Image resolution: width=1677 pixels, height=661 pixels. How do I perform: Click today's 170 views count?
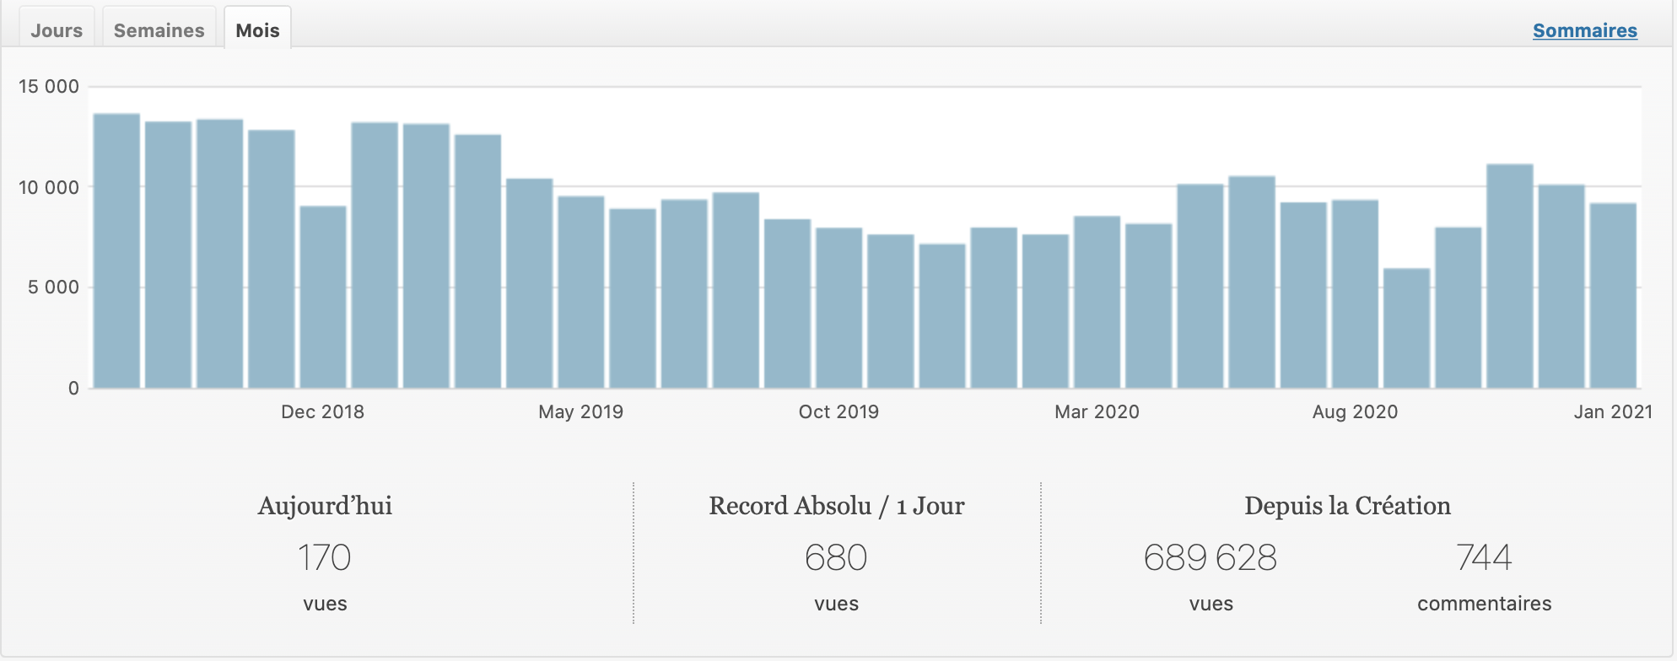(x=325, y=557)
